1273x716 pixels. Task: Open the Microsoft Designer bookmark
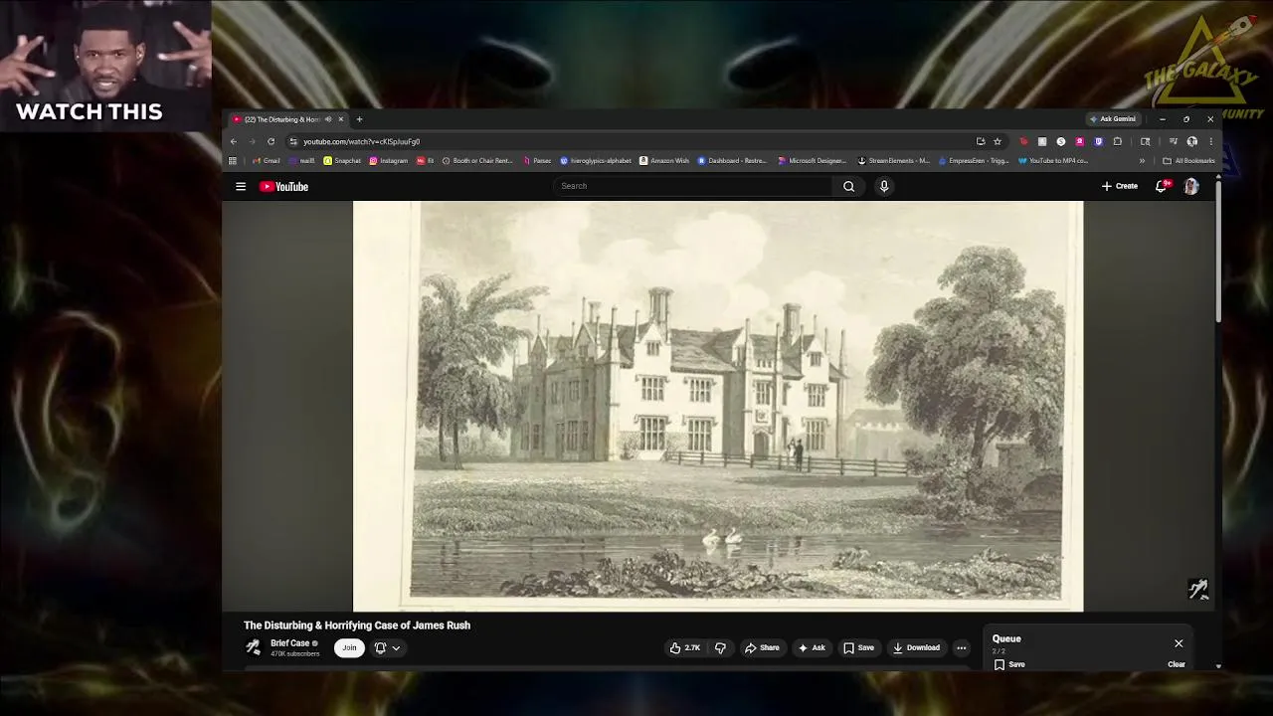coord(813,160)
